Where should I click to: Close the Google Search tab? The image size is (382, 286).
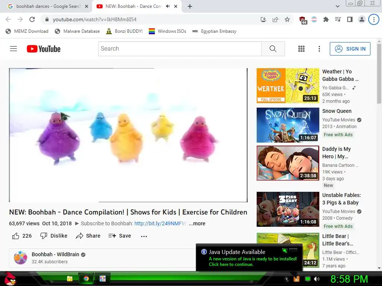tap(87, 6)
